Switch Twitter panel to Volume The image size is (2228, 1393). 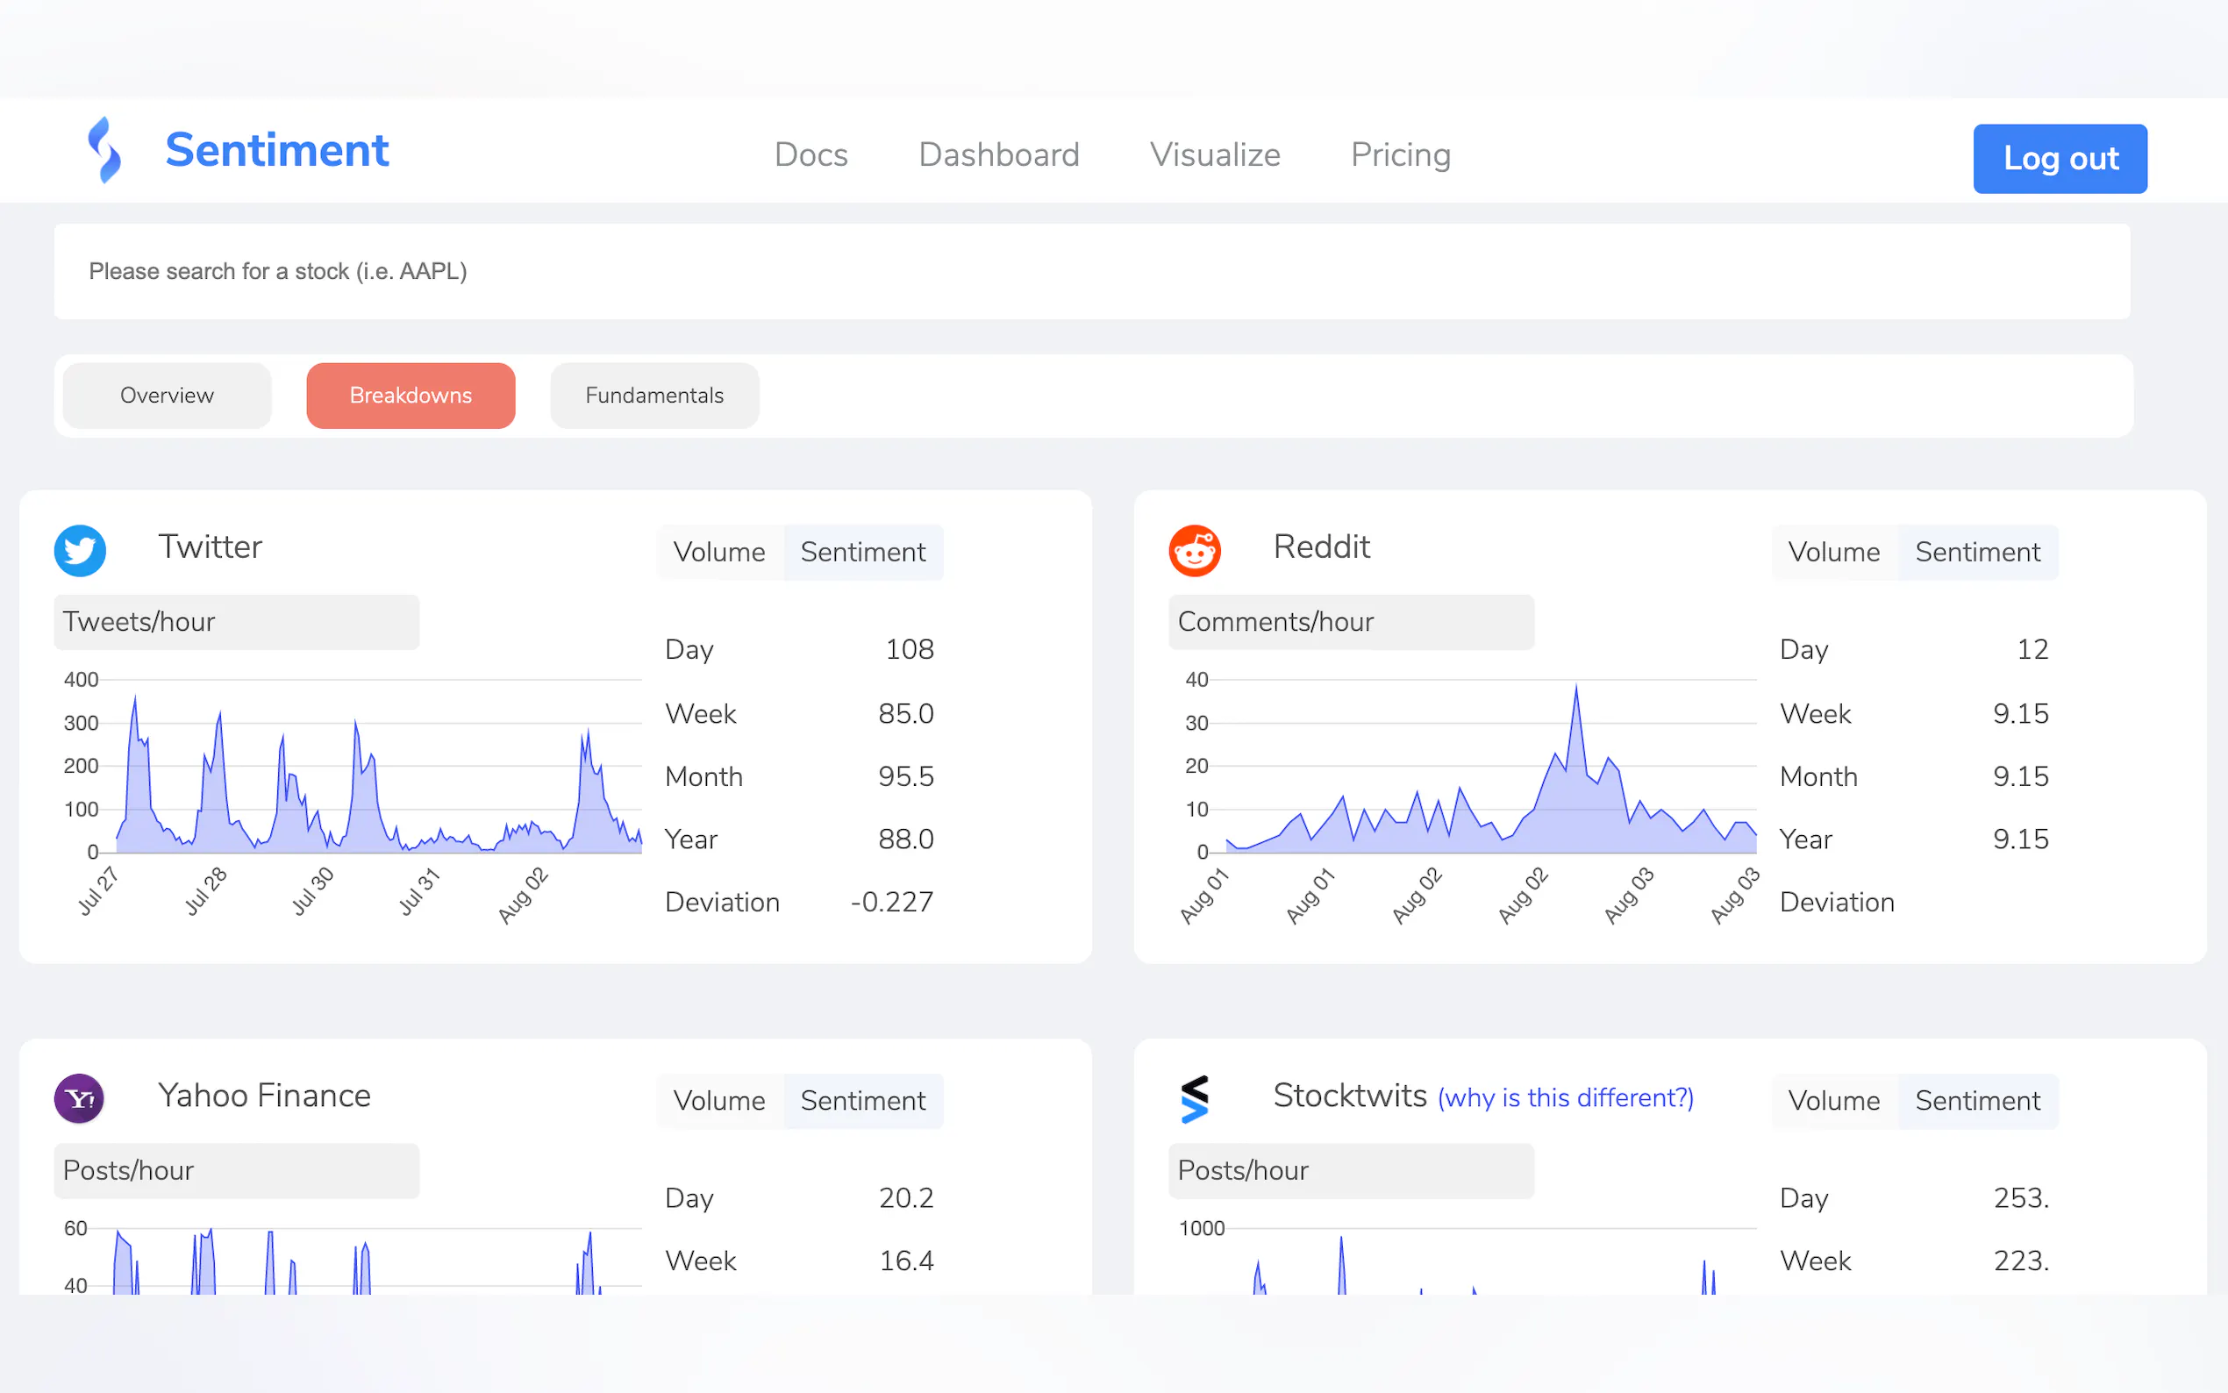coord(719,552)
